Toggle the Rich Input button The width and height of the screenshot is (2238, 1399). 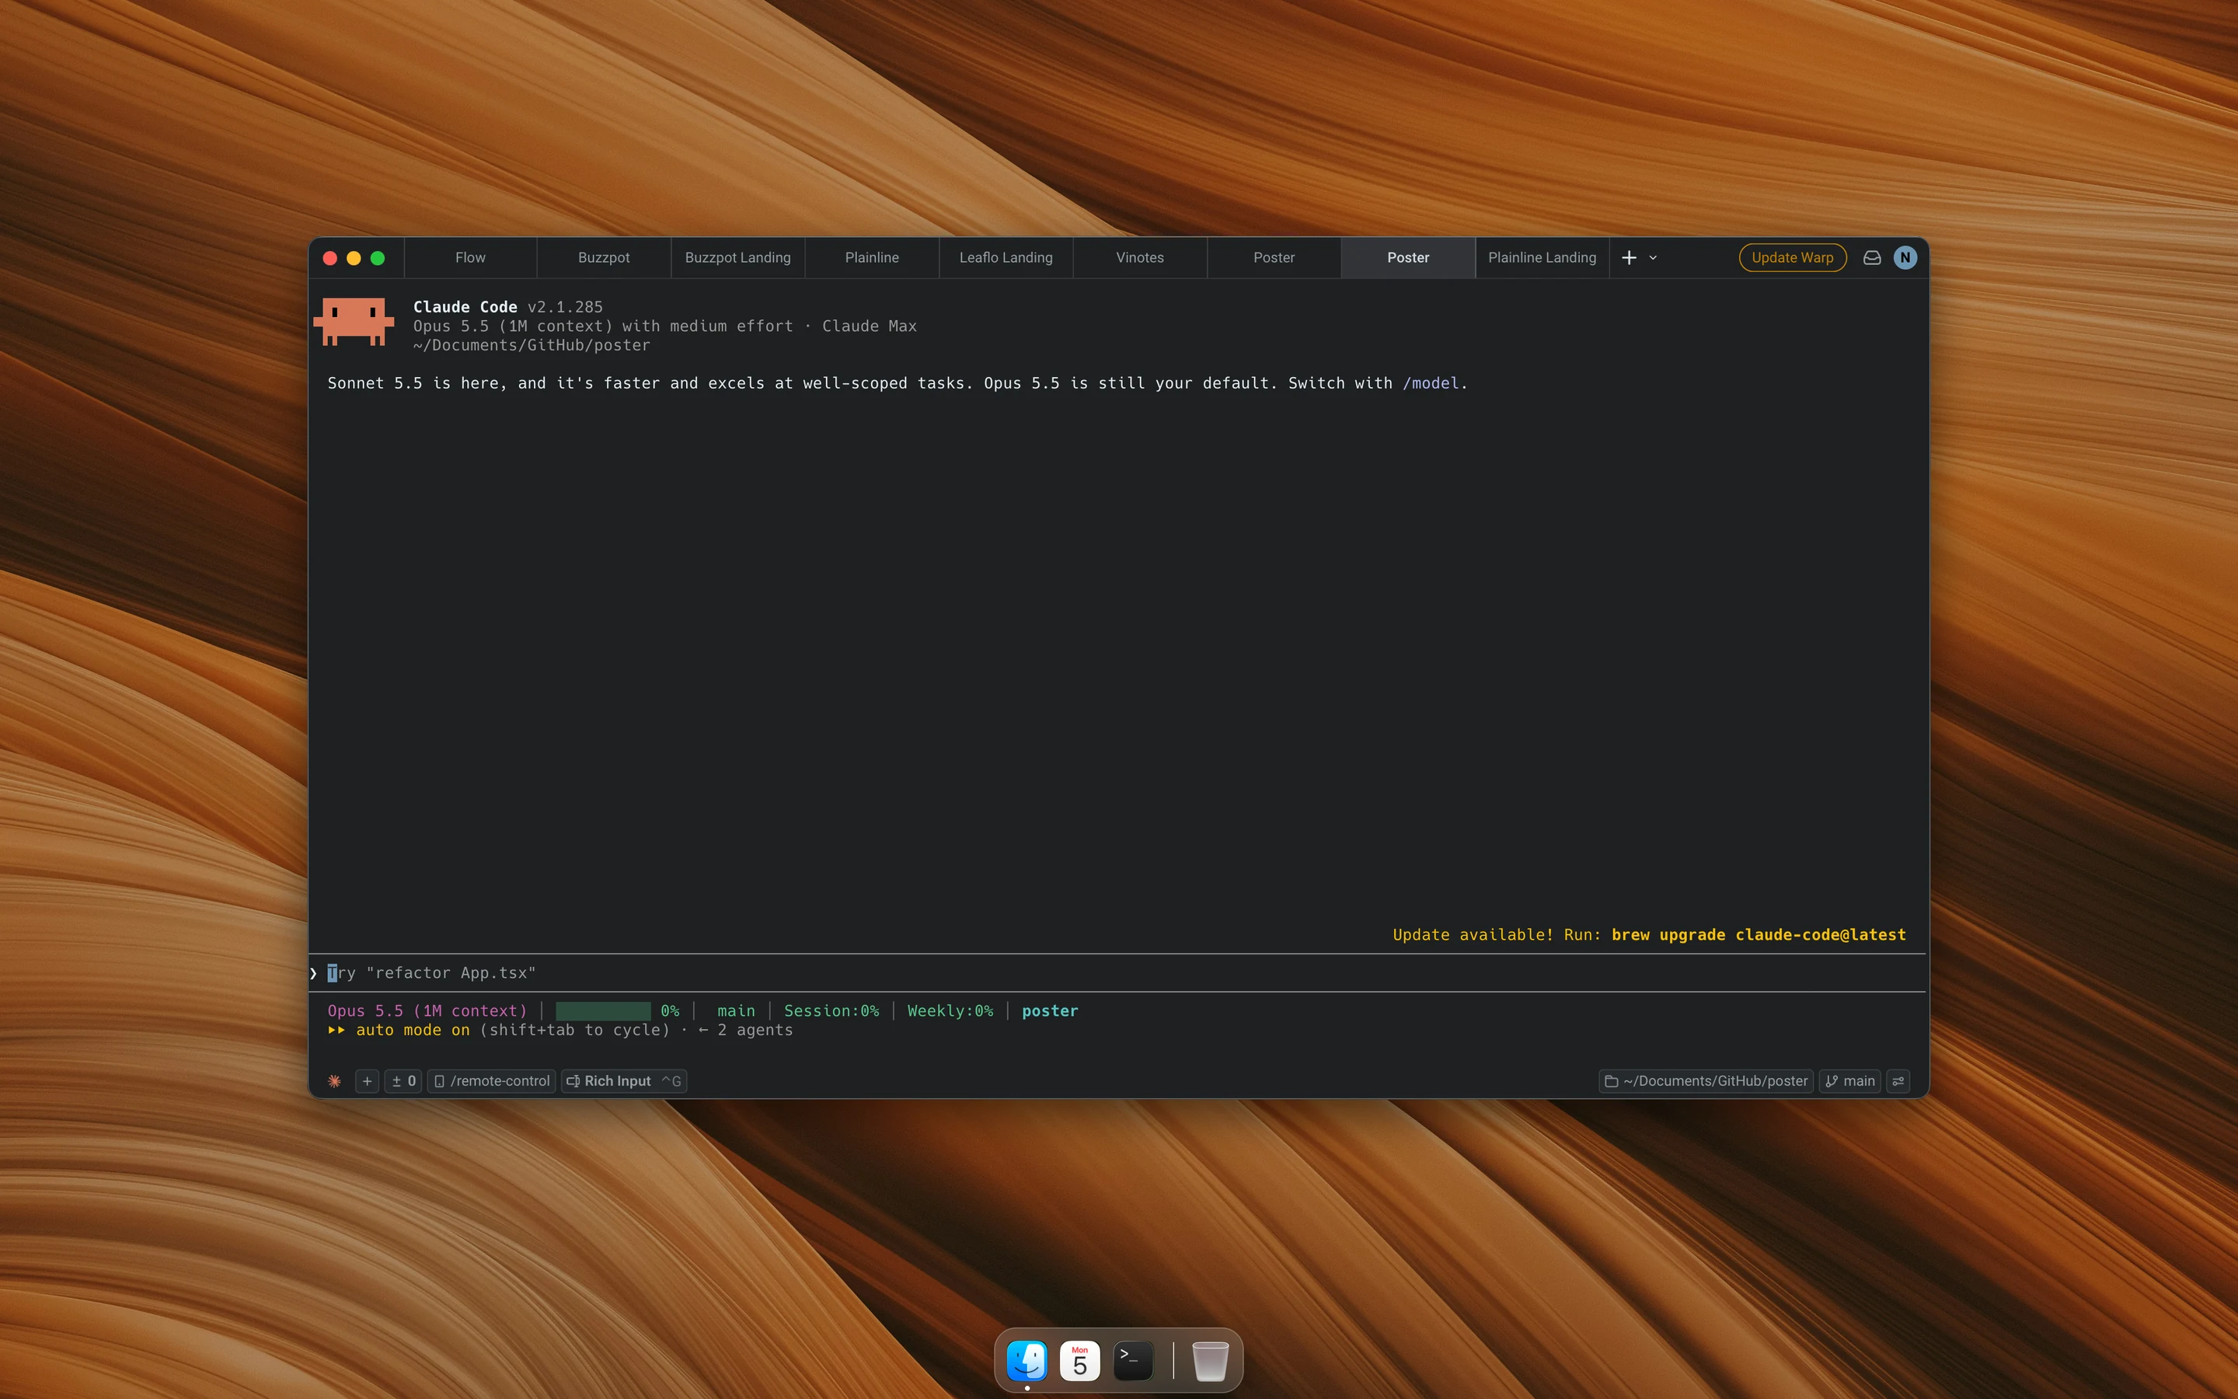(623, 1080)
